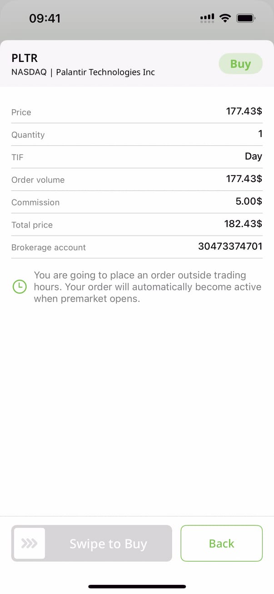Tap the Price value 177.43$
Image resolution: width=274 pixels, height=594 pixels.
[244, 111]
